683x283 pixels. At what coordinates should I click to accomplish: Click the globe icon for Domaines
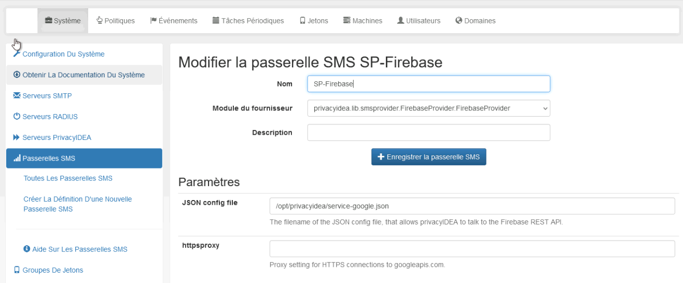coord(458,21)
